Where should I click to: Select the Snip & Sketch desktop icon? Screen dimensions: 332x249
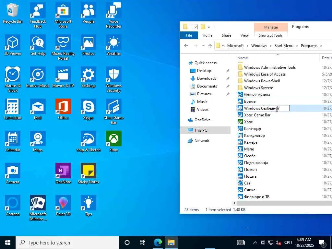point(89,142)
